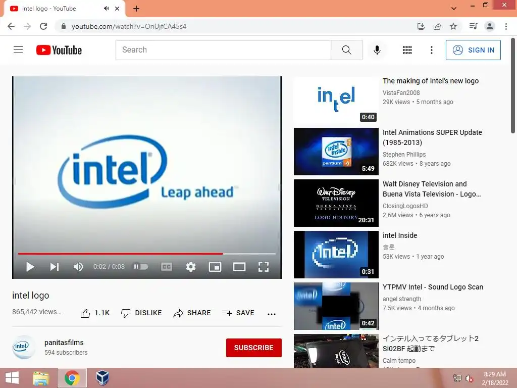Open File Explorer from taskbar

tap(41, 378)
